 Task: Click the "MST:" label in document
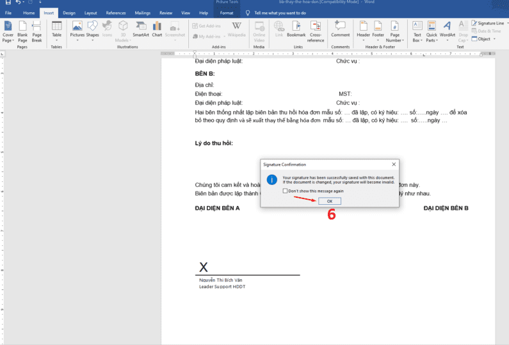pos(345,94)
